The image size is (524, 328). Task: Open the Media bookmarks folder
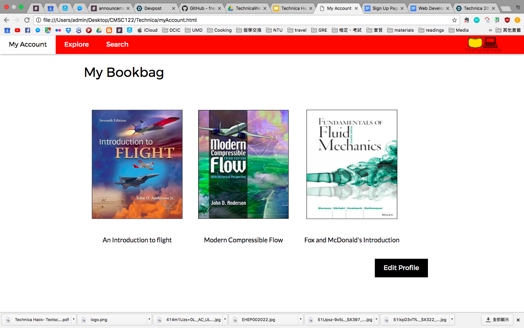[458, 30]
